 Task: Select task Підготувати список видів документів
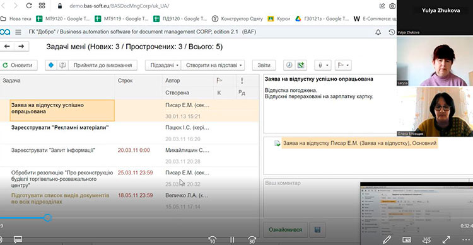(61, 198)
